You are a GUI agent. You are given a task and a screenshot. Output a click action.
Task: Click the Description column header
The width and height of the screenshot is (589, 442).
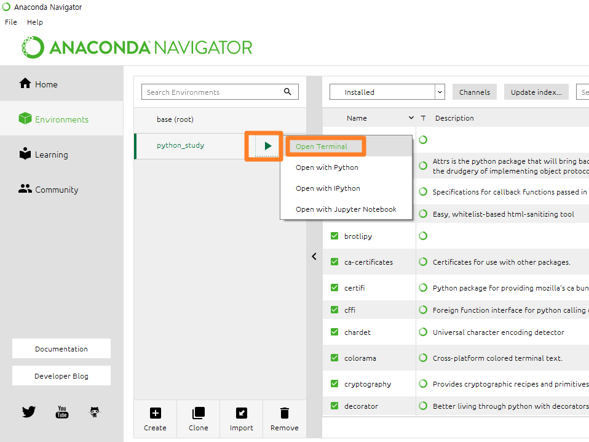[454, 118]
